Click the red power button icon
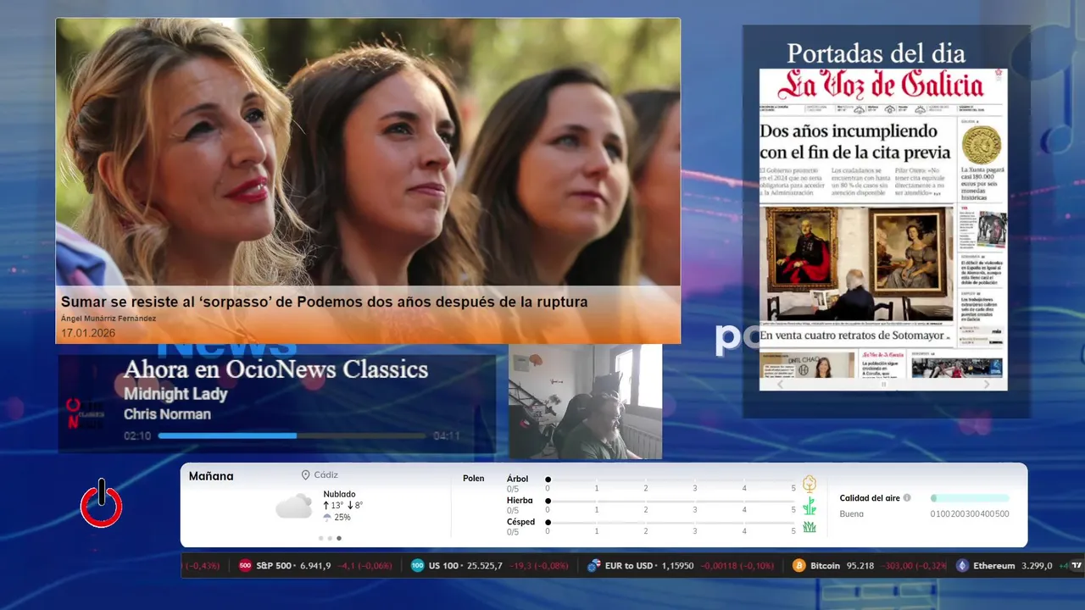Viewport: 1085px width, 610px height. [x=102, y=503]
